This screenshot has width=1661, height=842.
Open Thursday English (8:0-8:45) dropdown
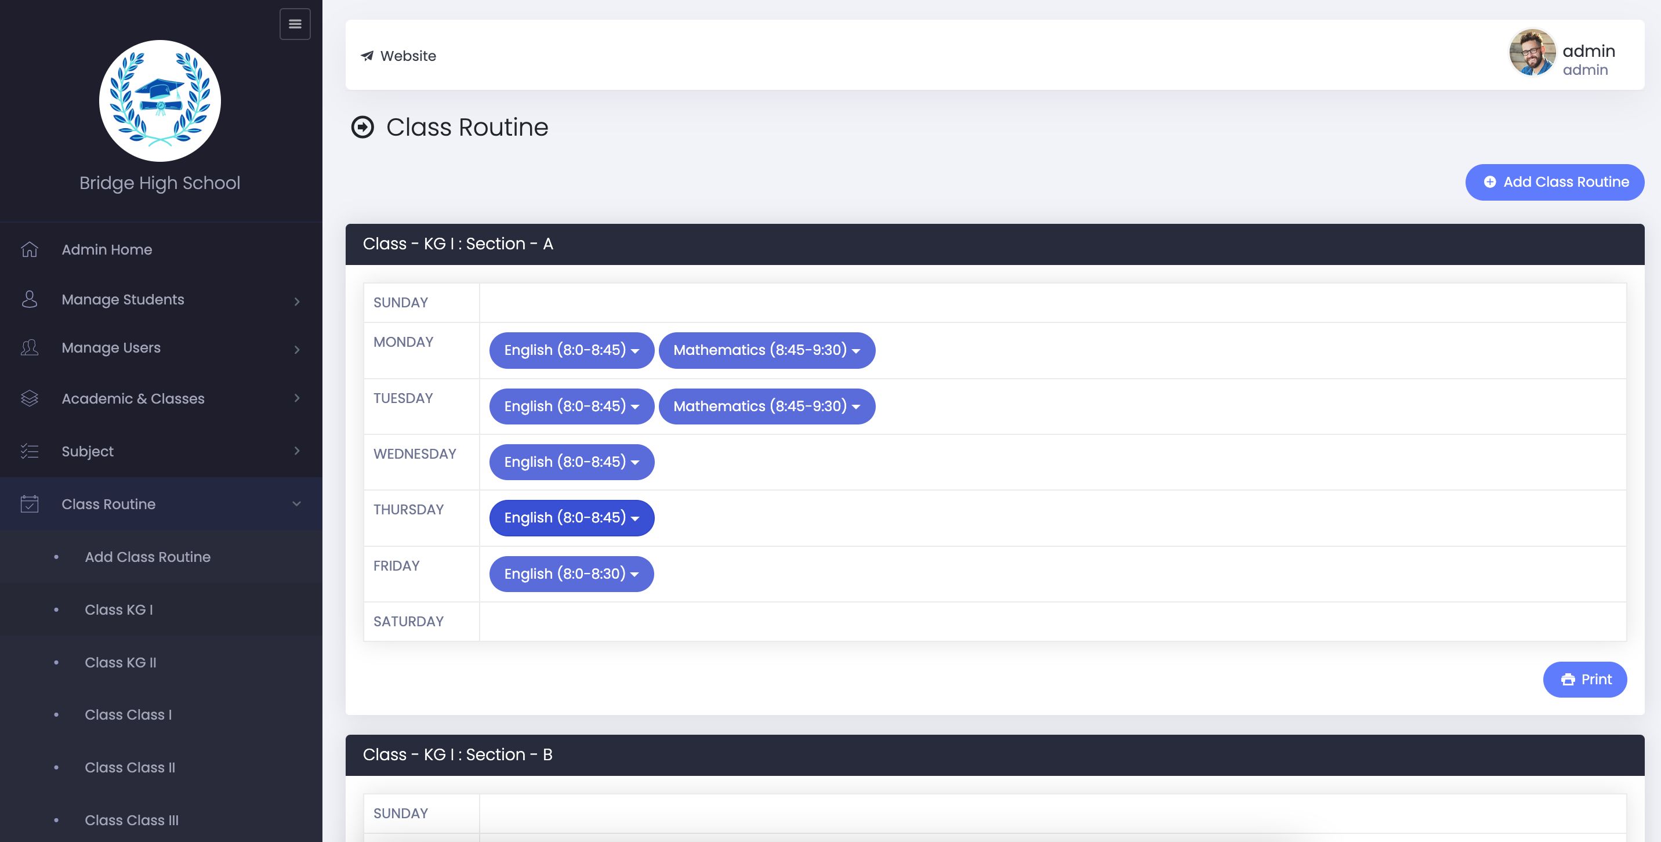coord(571,518)
